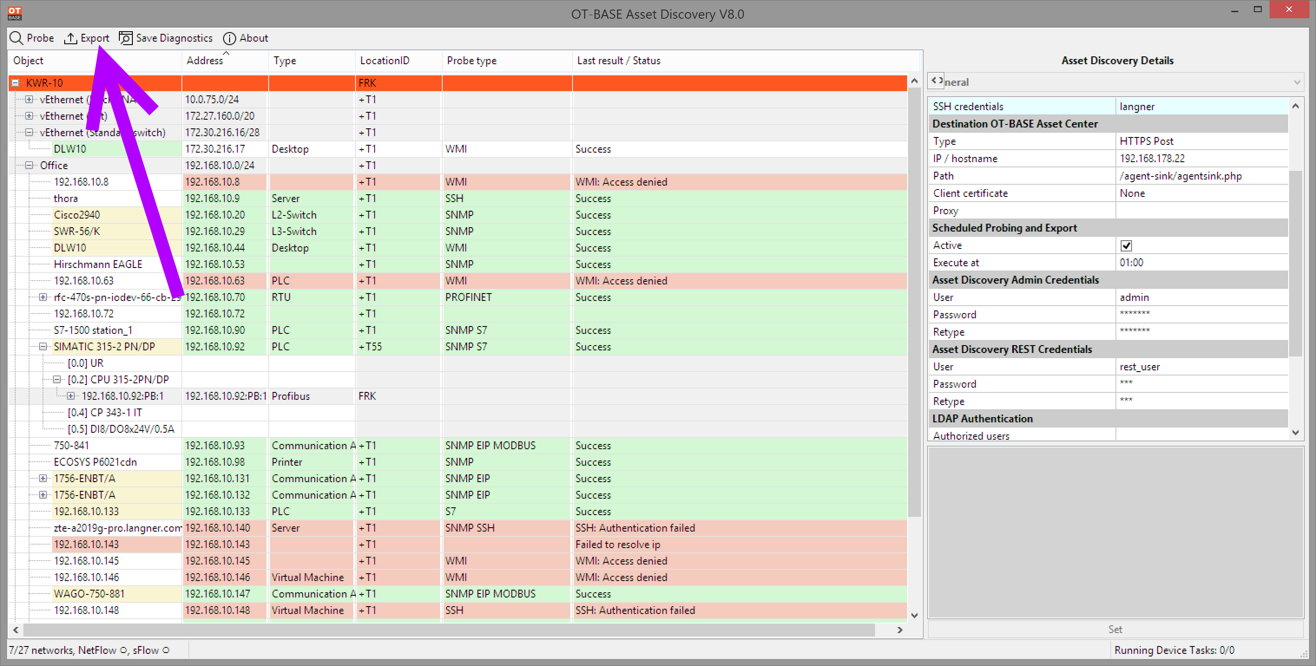The height and width of the screenshot is (666, 1316).
Task: Sort by the Address column header
Action: pos(225,61)
